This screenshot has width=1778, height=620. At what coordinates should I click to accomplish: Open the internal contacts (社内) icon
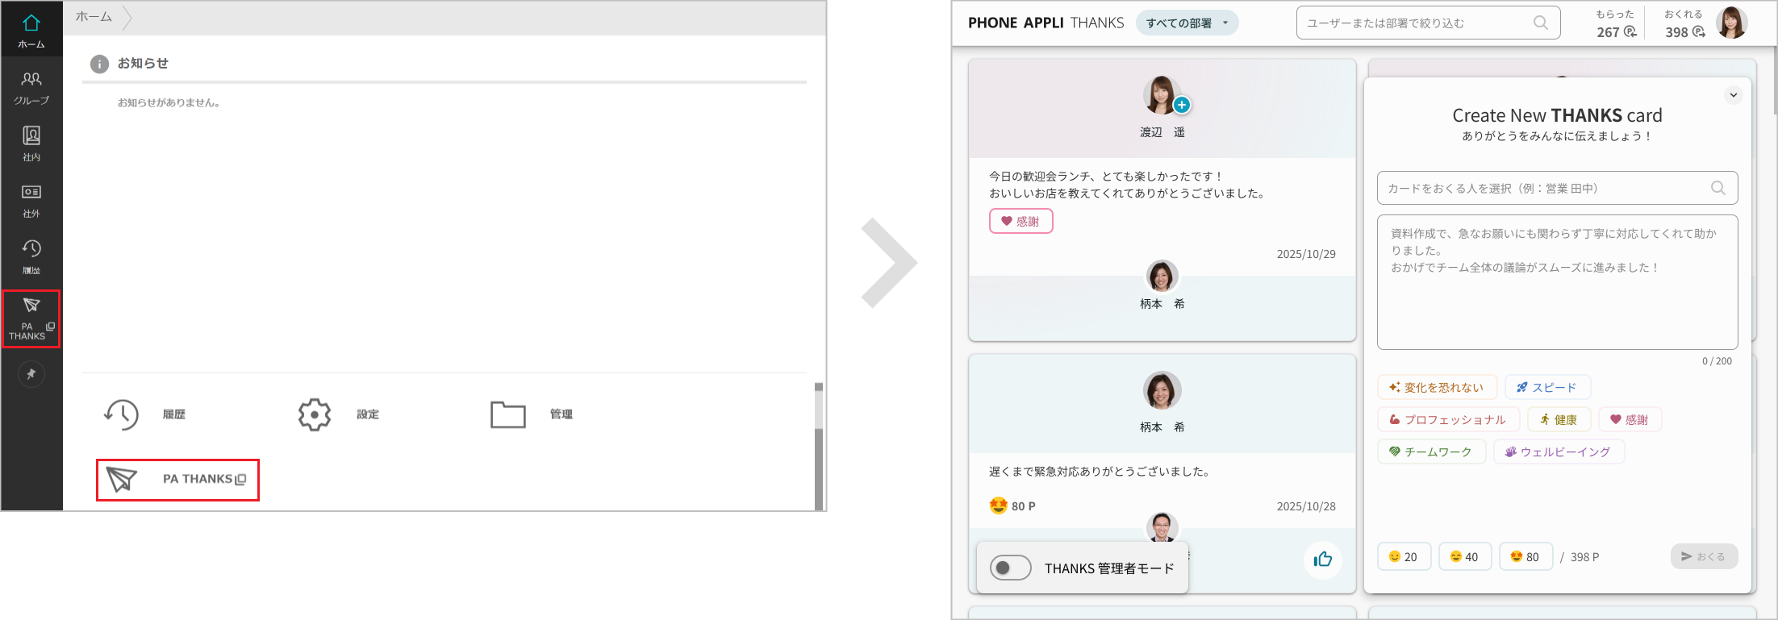point(31,144)
